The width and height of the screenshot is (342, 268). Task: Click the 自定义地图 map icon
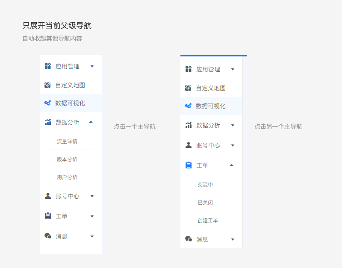pyautogui.click(x=48, y=85)
